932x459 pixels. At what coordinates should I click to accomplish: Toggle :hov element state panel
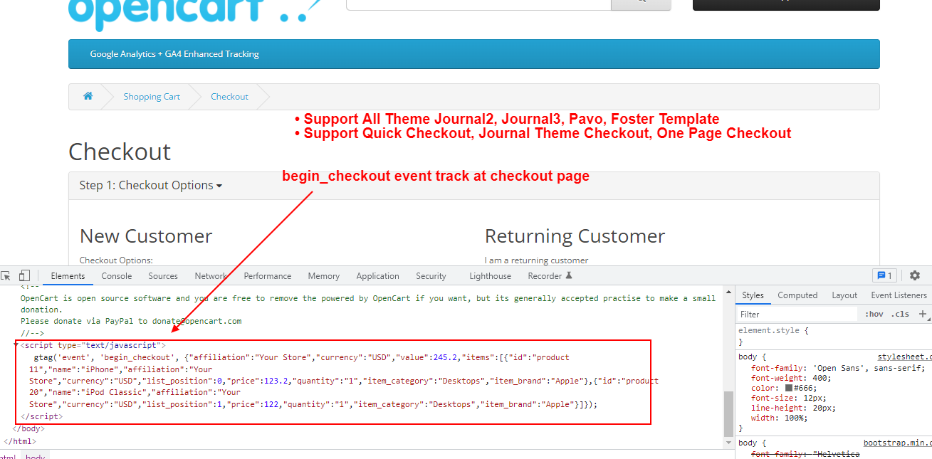pos(874,314)
